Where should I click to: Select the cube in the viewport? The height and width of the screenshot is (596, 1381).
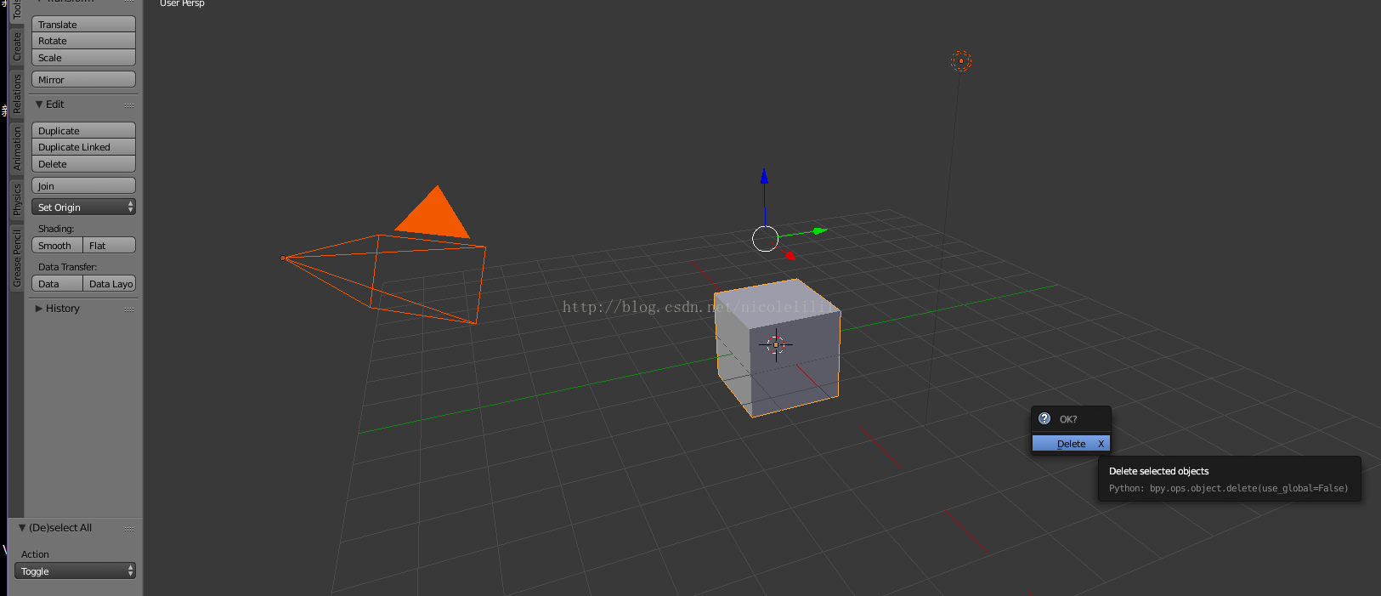778,349
